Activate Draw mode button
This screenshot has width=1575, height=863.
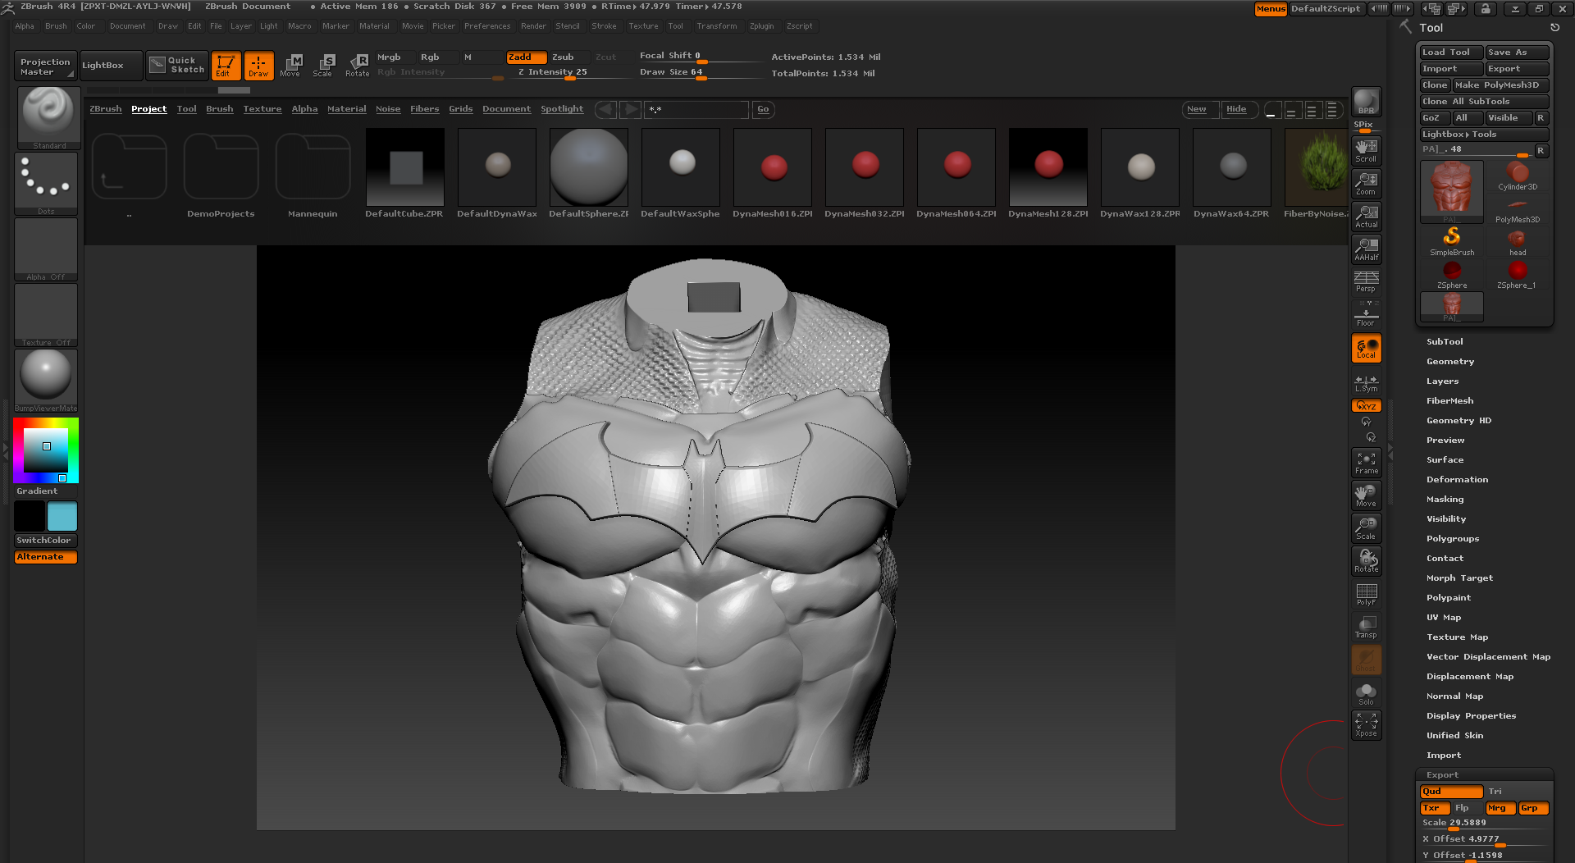tap(258, 66)
